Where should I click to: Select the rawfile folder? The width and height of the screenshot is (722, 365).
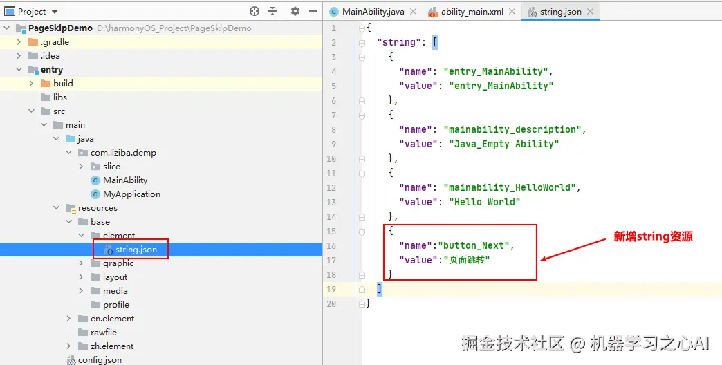click(104, 333)
